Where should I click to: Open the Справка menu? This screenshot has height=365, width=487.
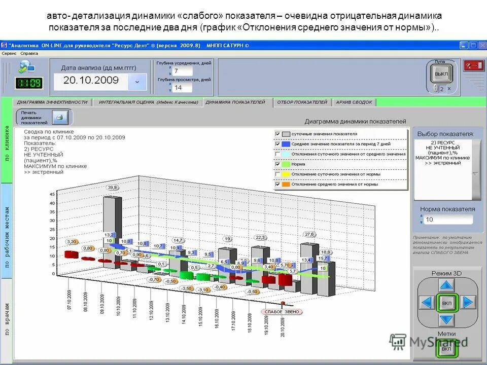pos(29,53)
